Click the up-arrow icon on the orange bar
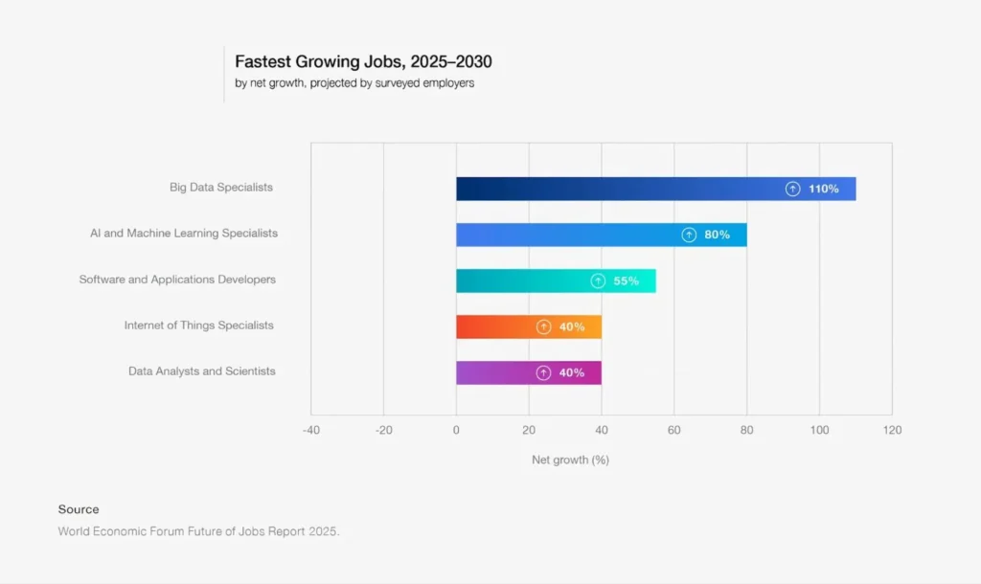 pyautogui.click(x=543, y=326)
